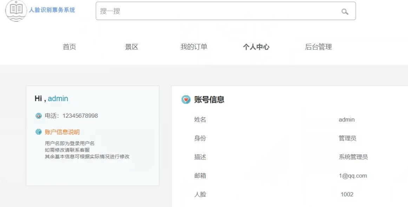The image size is (408, 207).
Task: Click the 人脸 value 1002
Action: [x=347, y=194]
